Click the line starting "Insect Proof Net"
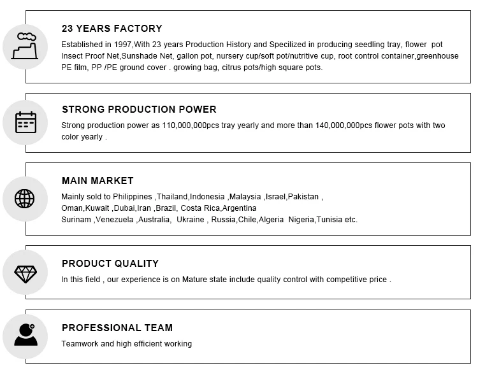 click(x=259, y=56)
